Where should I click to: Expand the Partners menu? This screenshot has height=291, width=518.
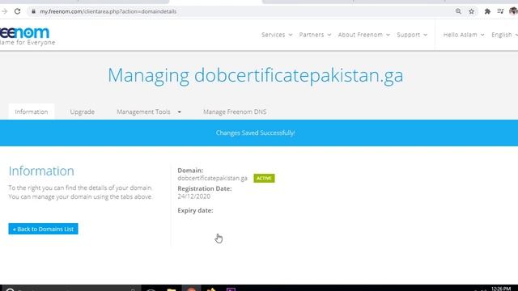click(x=315, y=35)
